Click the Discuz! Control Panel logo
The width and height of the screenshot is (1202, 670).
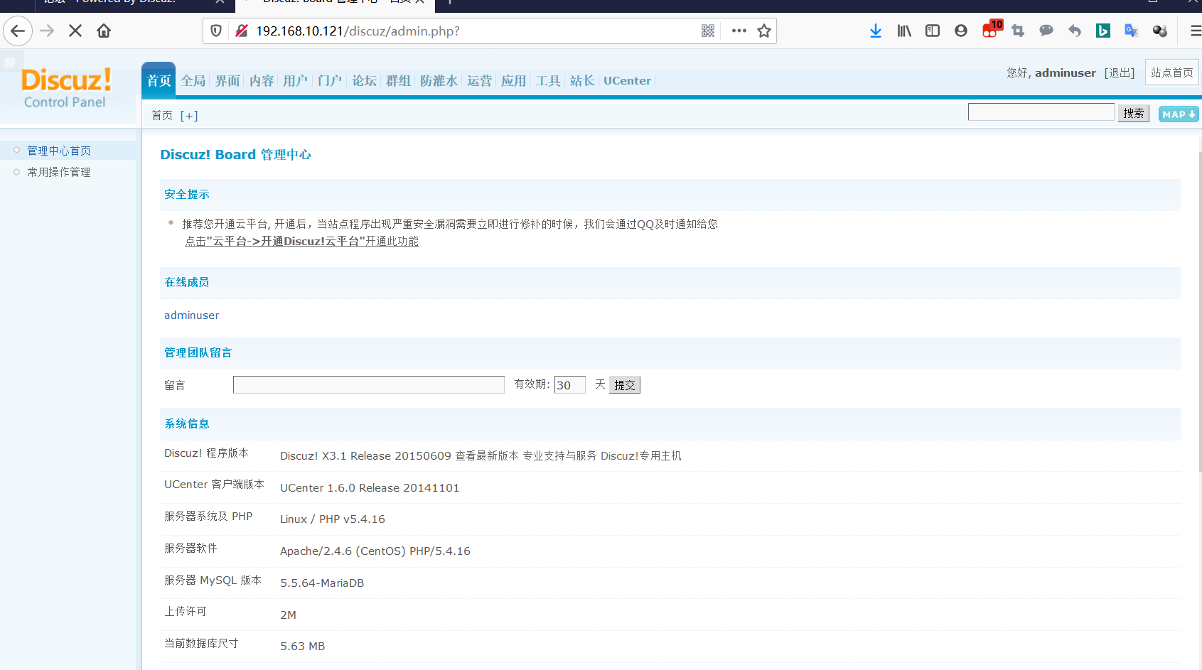[x=66, y=88]
